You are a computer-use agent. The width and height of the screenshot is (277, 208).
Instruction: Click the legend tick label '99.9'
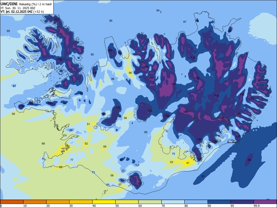[257, 206]
